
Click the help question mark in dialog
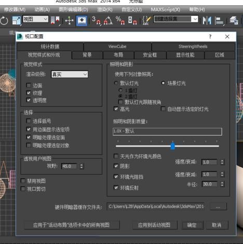tap(210, 37)
